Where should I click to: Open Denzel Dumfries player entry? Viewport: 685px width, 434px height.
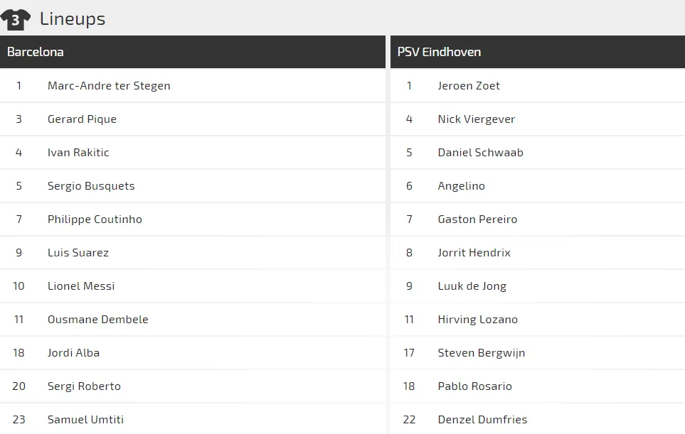pos(482,420)
